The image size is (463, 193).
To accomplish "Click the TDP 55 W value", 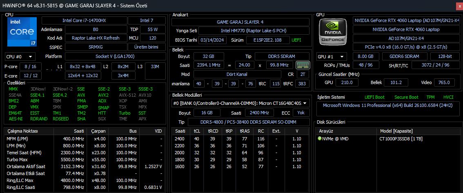I will [153, 29].
